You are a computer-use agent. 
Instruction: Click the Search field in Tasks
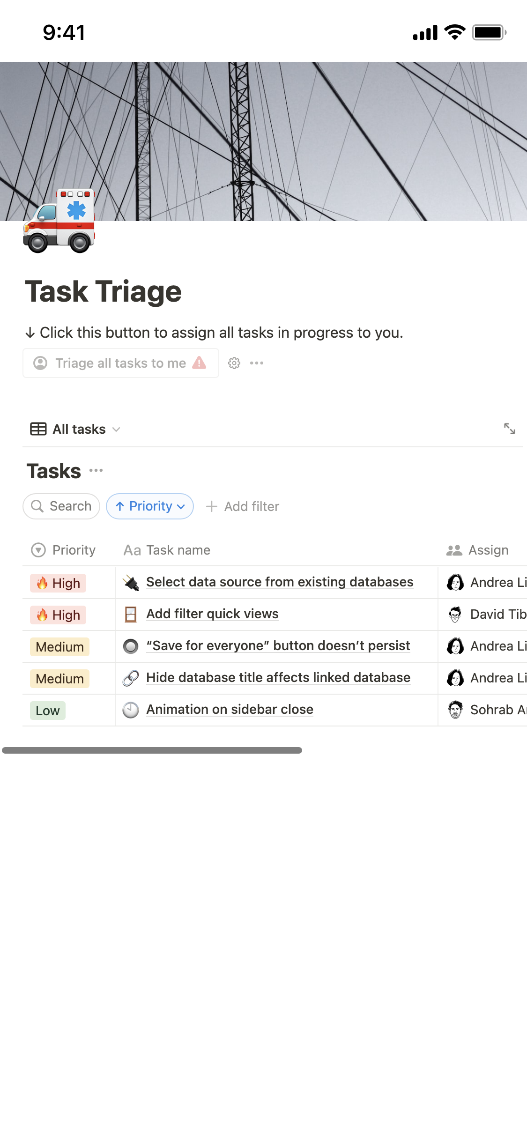pos(61,506)
